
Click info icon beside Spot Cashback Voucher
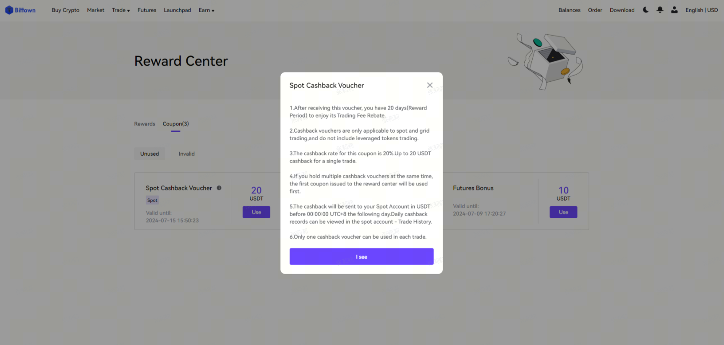click(x=219, y=188)
